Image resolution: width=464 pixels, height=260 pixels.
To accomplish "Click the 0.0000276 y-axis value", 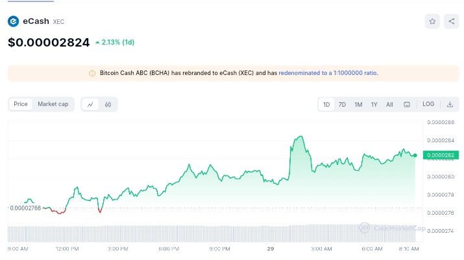I will (441, 213).
